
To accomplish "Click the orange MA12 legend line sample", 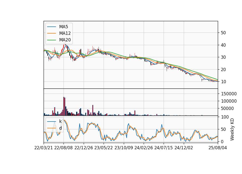I will click(51, 33).
